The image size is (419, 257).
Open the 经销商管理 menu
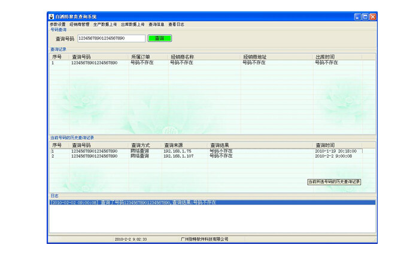[79, 25]
